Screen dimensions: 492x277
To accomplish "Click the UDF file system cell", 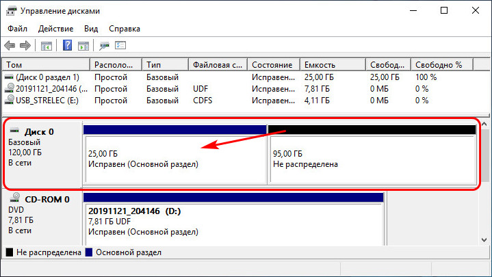I will tap(200, 89).
